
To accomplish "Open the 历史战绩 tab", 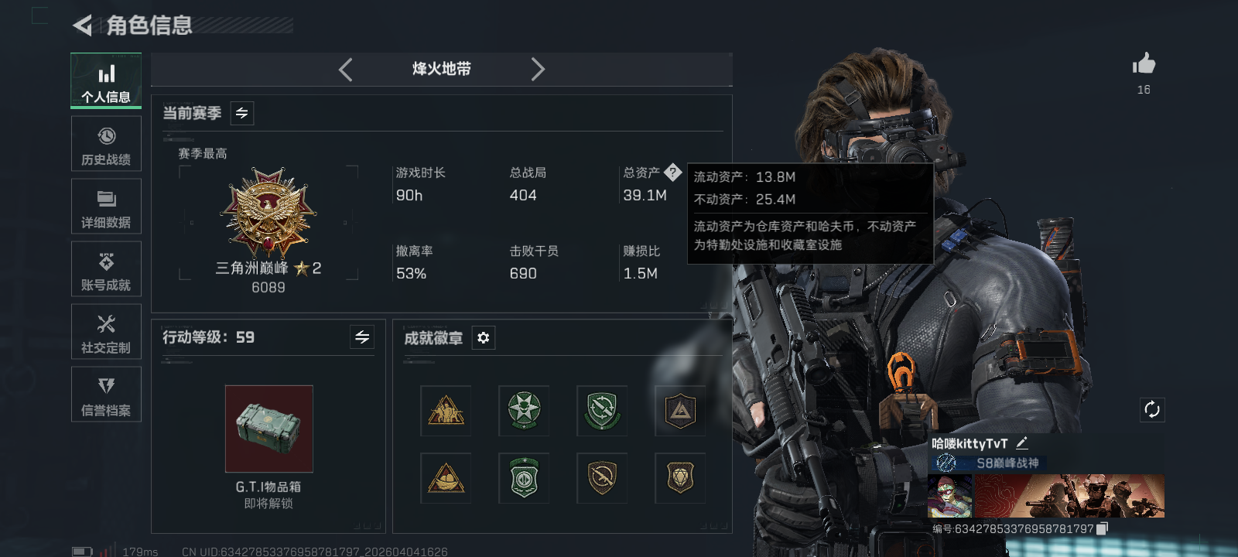I will pos(106,144).
